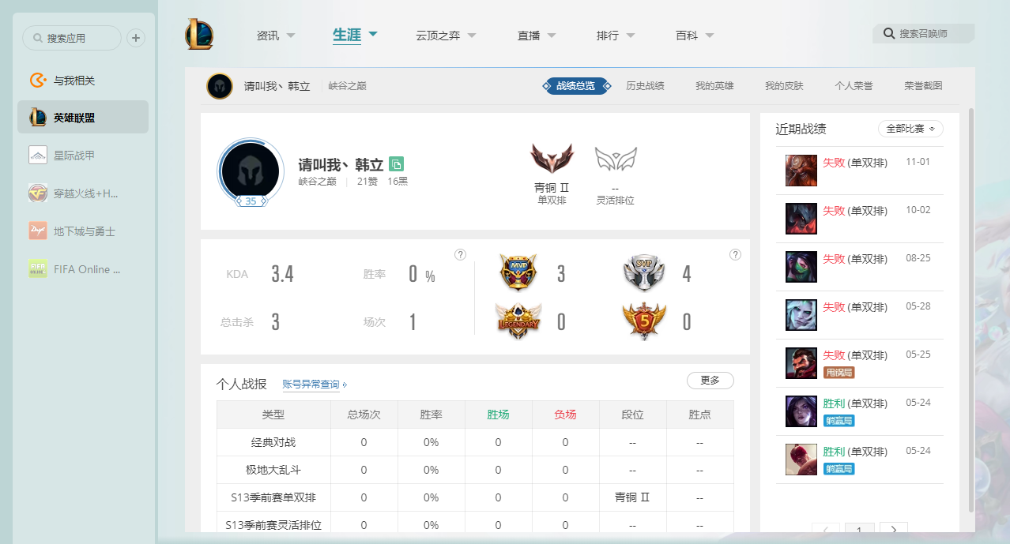
Task: Switch to 战绩总览 tab
Action: (x=576, y=86)
